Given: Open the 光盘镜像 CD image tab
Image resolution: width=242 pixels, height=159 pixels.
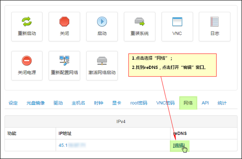Looking at the screenshot, I should (x=36, y=103).
